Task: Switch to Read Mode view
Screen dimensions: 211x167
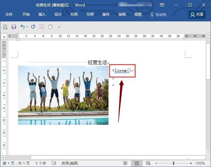Action: click(125, 163)
